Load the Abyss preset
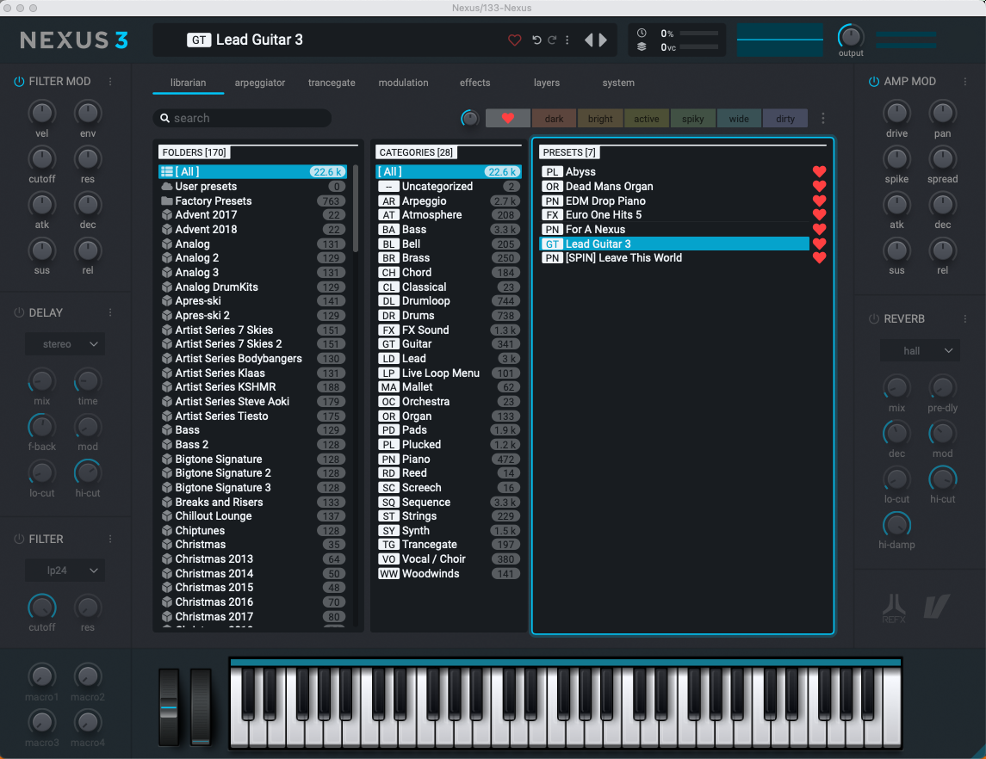 tap(675, 171)
